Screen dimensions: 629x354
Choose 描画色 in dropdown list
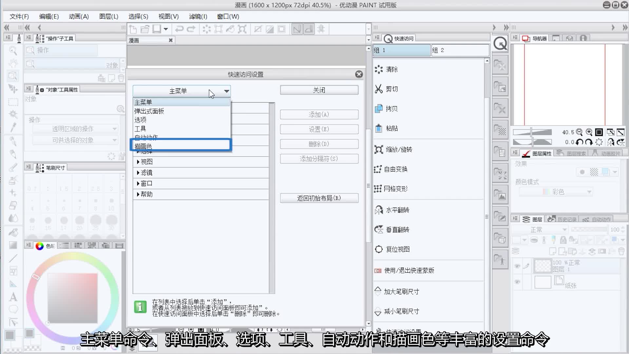click(x=181, y=146)
